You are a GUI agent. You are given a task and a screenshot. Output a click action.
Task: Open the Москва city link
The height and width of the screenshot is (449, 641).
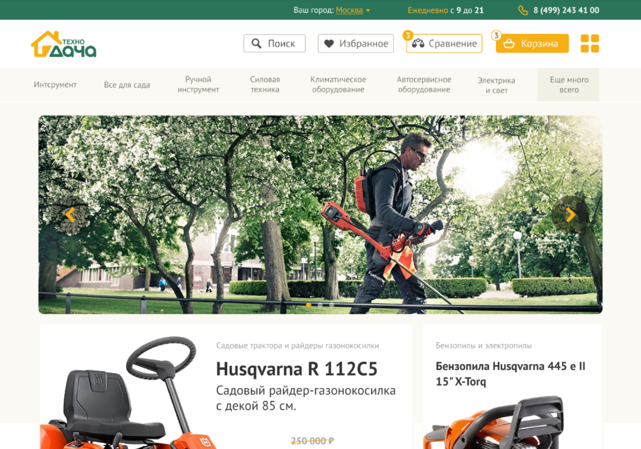(x=349, y=10)
